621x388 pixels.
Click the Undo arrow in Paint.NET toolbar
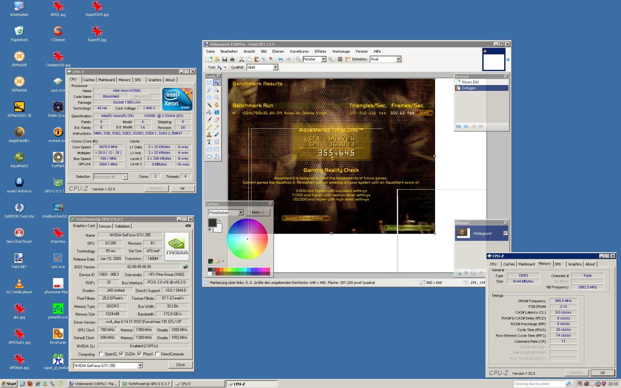click(281, 59)
